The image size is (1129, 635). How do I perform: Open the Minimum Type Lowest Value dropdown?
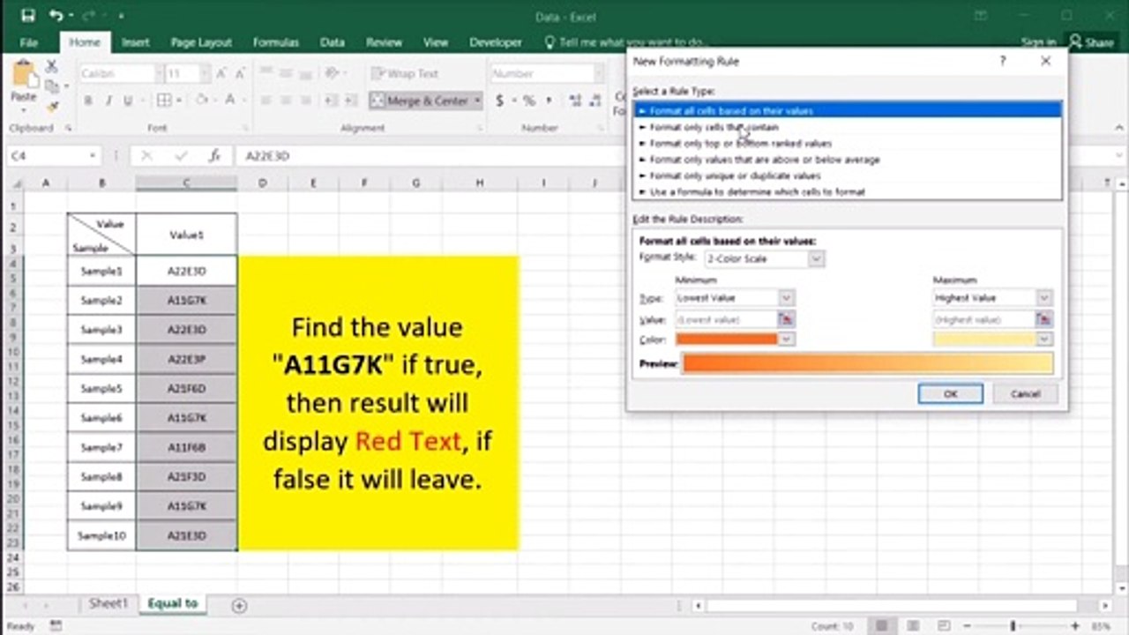click(786, 298)
